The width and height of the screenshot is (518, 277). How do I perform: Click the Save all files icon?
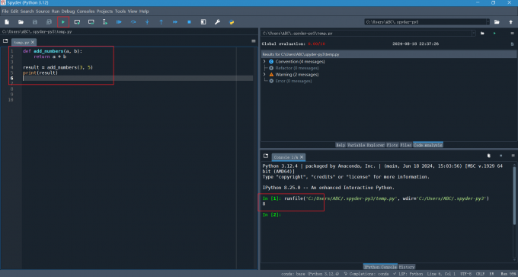[49, 22]
